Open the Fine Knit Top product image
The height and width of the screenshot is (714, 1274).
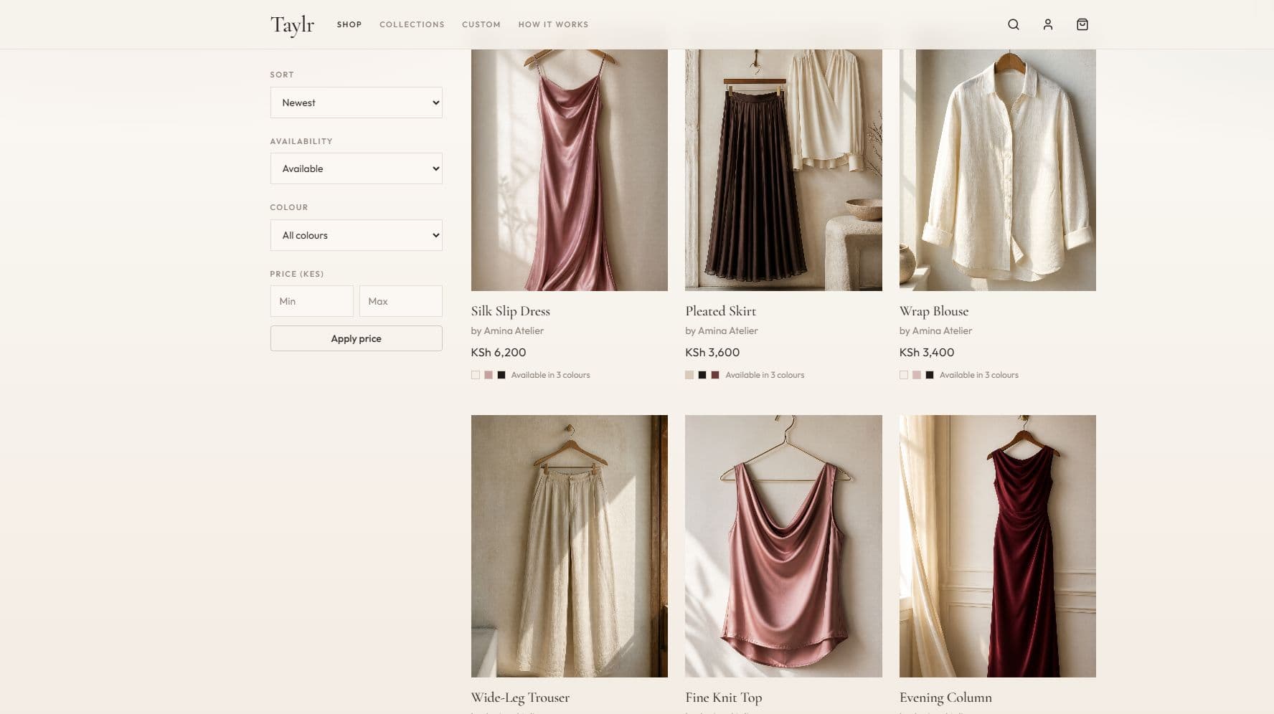click(783, 546)
